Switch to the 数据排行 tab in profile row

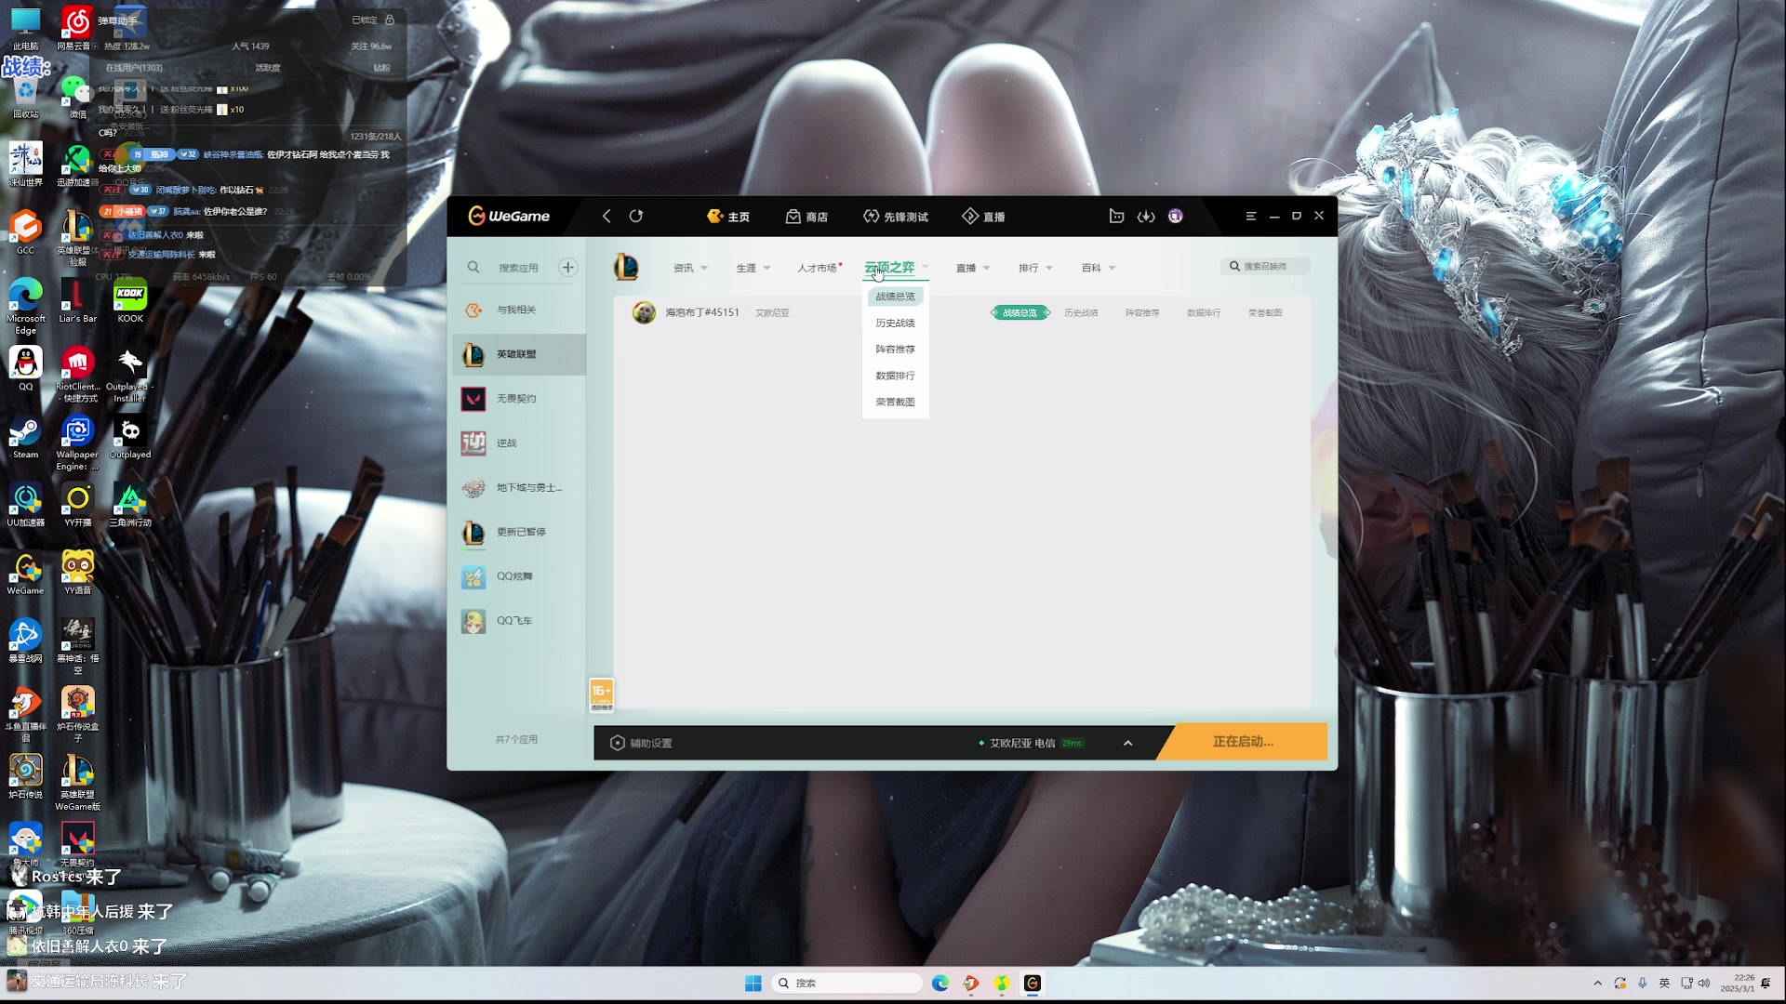pyautogui.click(x=1204, y=312)
